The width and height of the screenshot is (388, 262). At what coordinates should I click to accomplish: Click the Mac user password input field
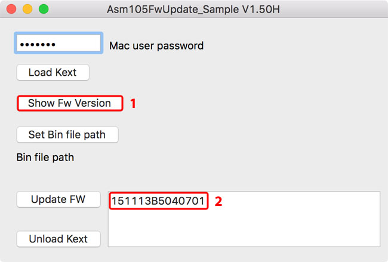click(x=58, y=44)
